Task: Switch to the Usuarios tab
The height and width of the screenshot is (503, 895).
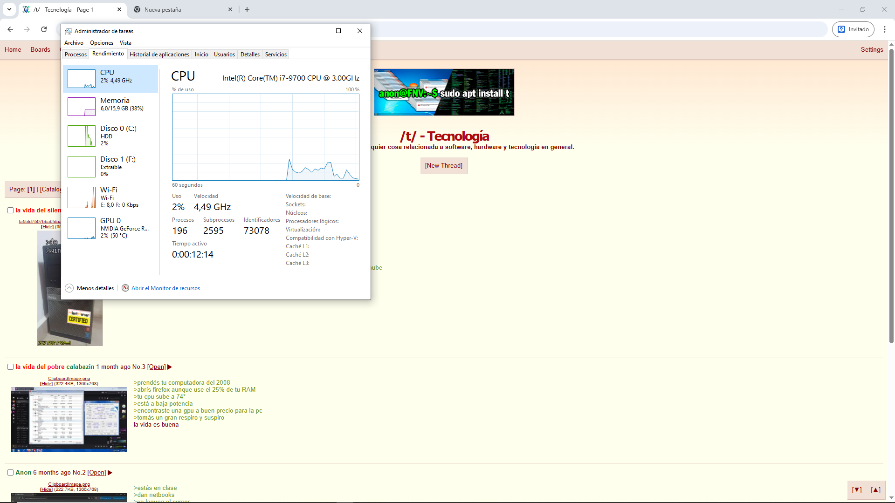Action: pyautogui.click(x=224, y=54)
